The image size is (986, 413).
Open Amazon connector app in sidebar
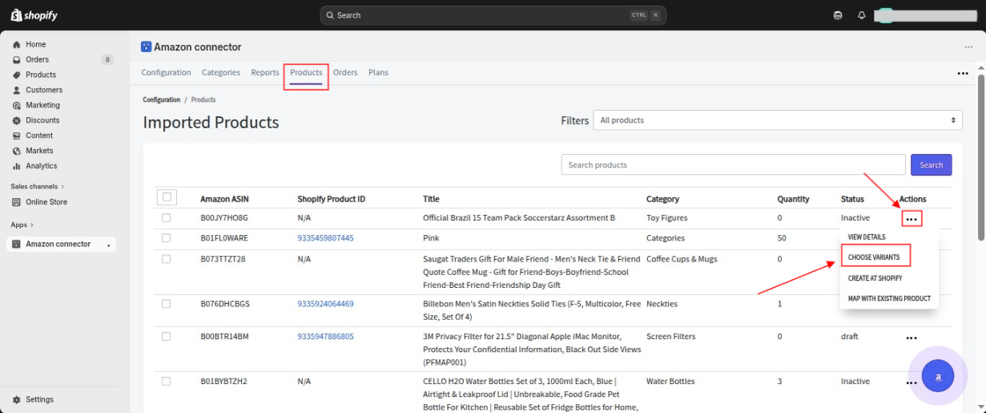[62, 244]
